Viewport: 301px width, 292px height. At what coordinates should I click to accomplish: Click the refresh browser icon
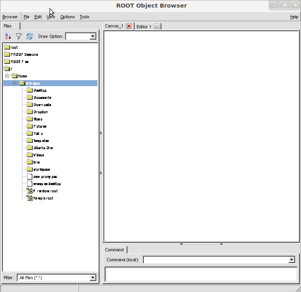[x=30, y=36]
